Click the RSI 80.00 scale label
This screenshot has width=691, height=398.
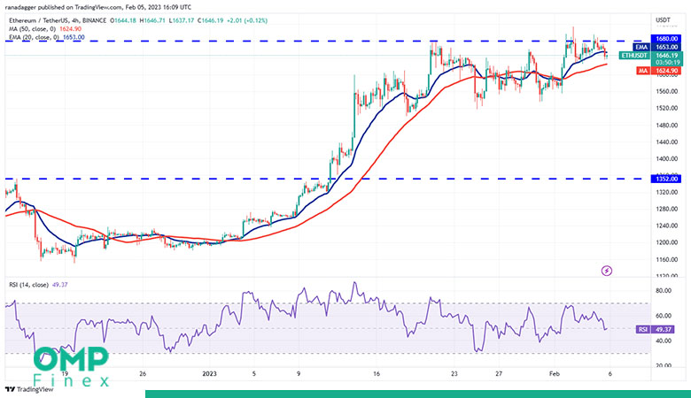coord(664,291)
